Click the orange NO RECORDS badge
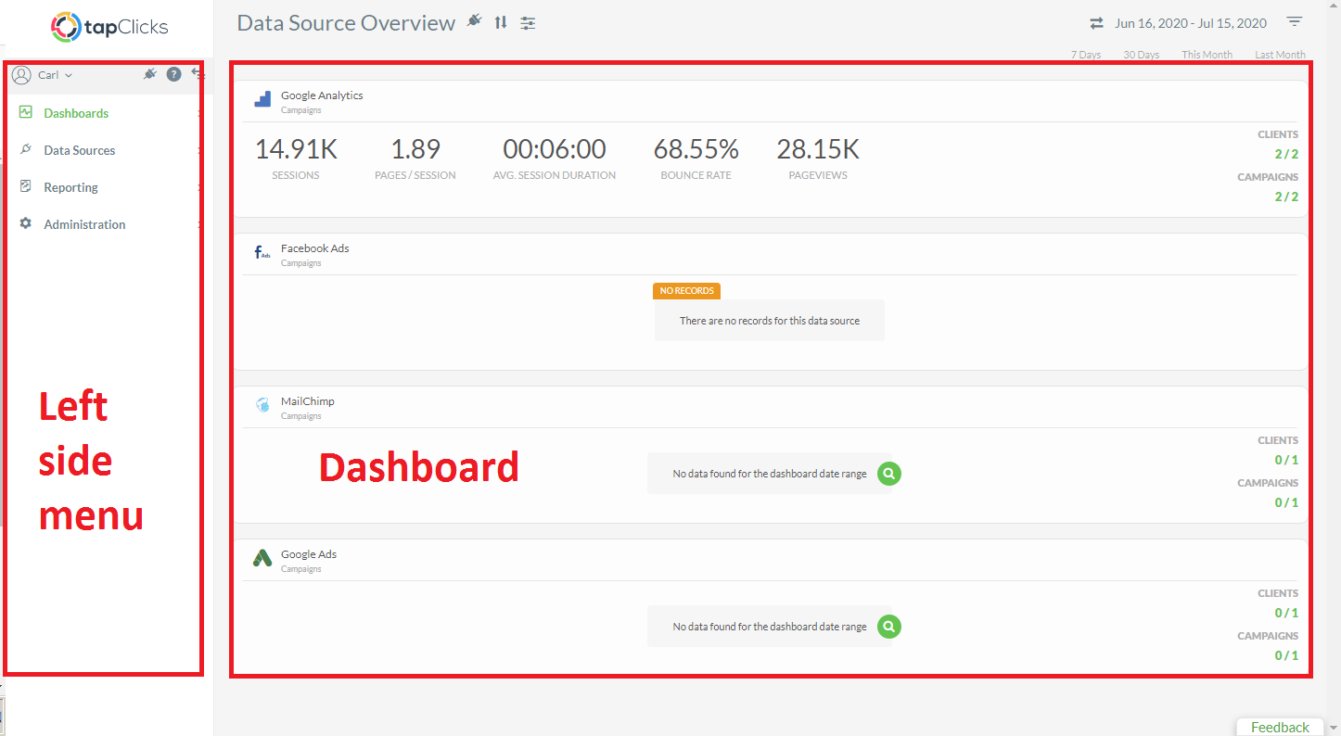Image resolution: width=1341 pixels, height=736 pixels. (686, 291)
